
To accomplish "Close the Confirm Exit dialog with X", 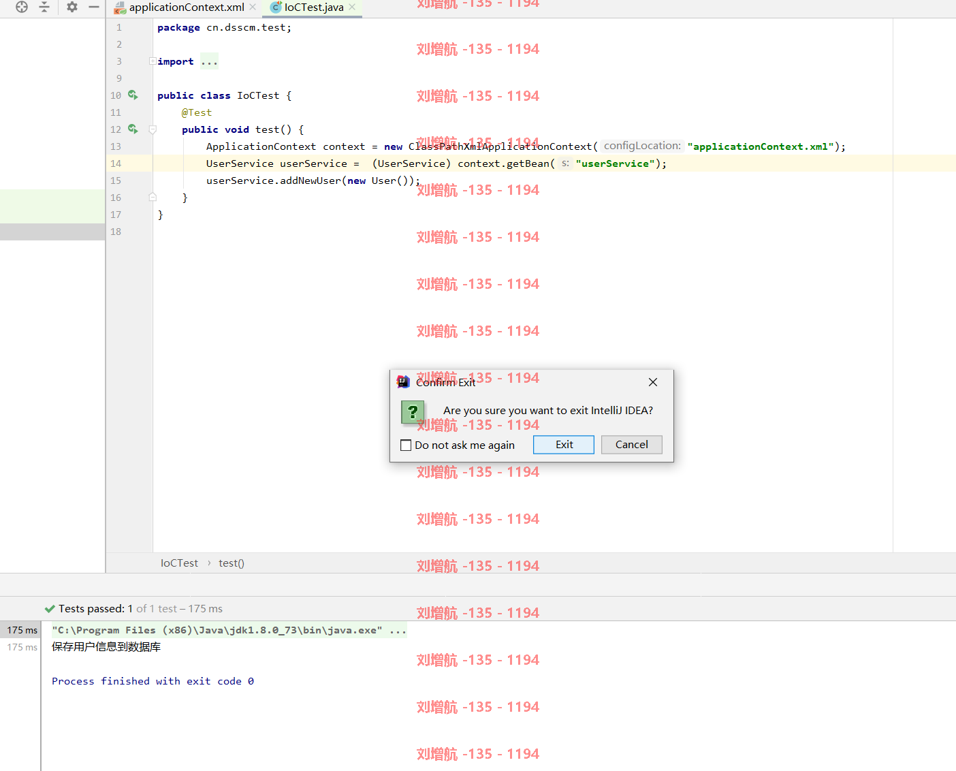I will tap(653, 382).
